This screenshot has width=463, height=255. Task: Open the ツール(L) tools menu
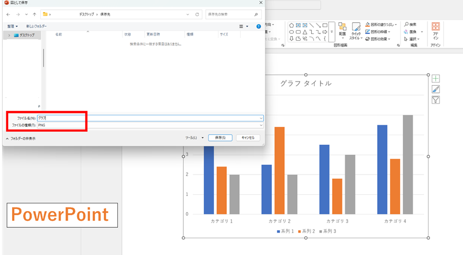194,138
